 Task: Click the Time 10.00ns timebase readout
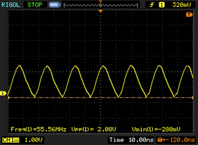point(132,140)
